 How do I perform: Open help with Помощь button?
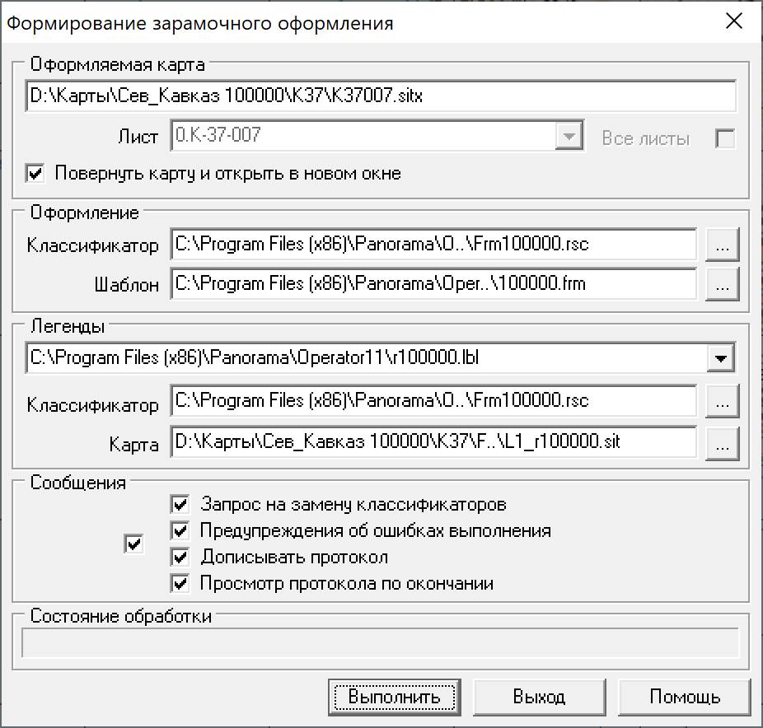[x=684, y=698]
